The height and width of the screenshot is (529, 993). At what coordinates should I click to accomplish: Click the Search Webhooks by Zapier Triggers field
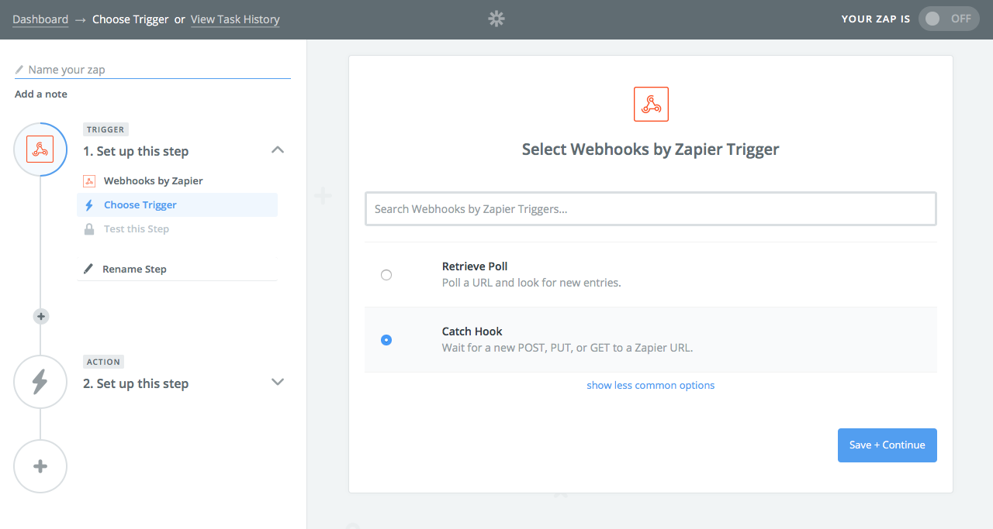pos(651,209)
